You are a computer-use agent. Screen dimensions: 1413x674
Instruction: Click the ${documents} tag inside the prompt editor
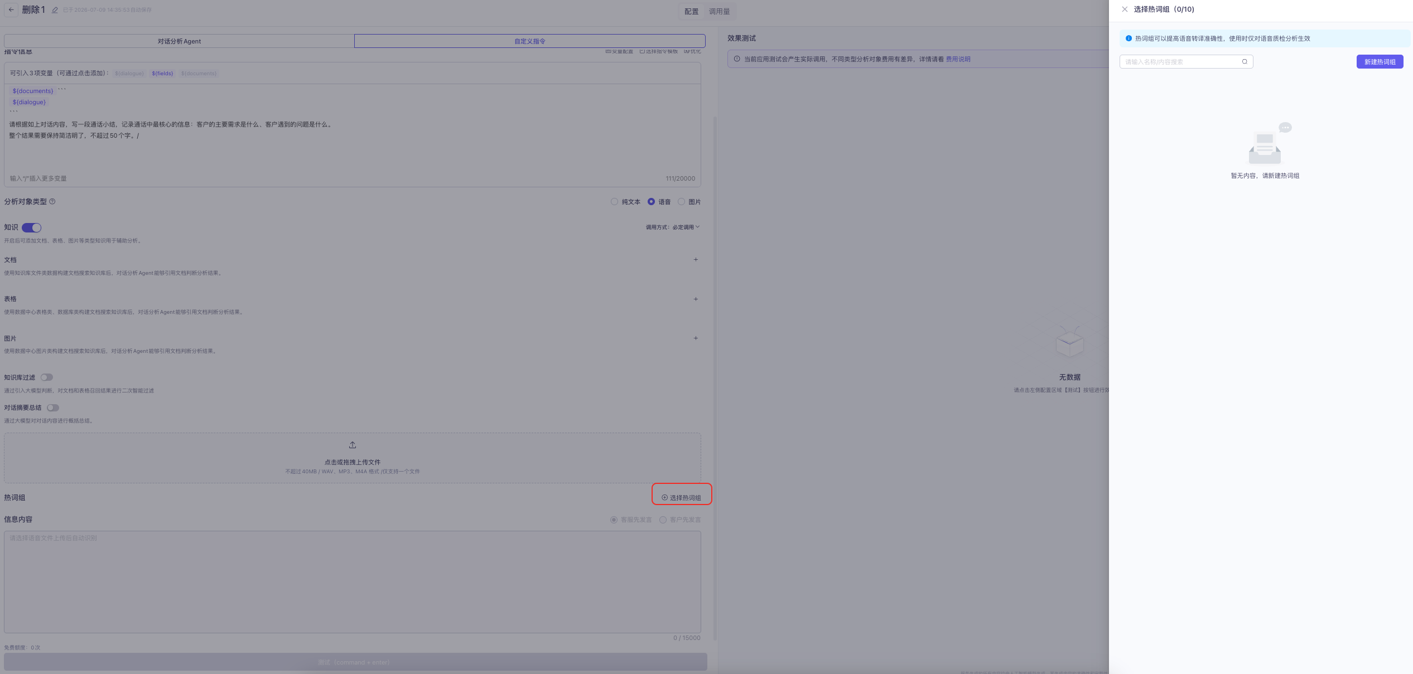[33, 91]
